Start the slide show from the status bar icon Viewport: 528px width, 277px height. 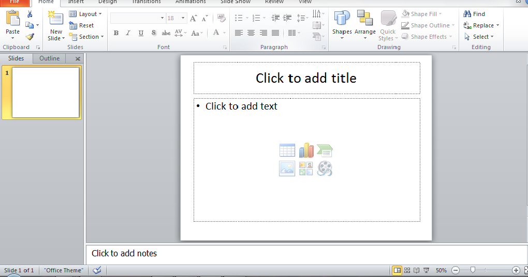point(427,270)
